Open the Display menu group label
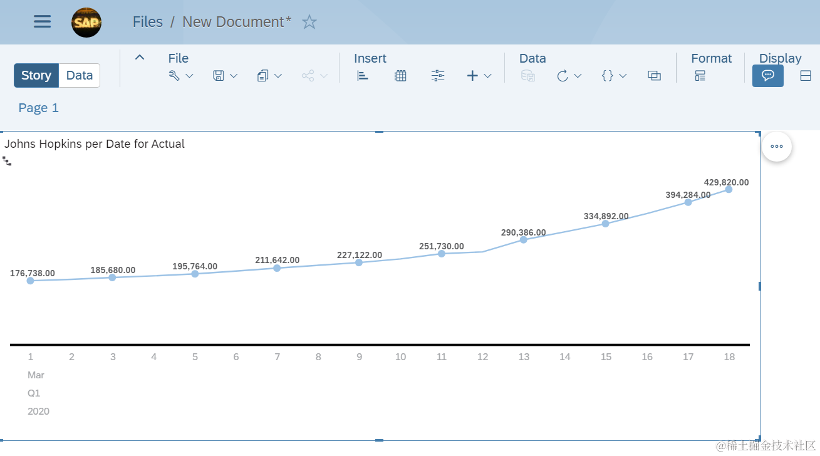820x456 pixels. pyautogui.click(x=781, y=58)
